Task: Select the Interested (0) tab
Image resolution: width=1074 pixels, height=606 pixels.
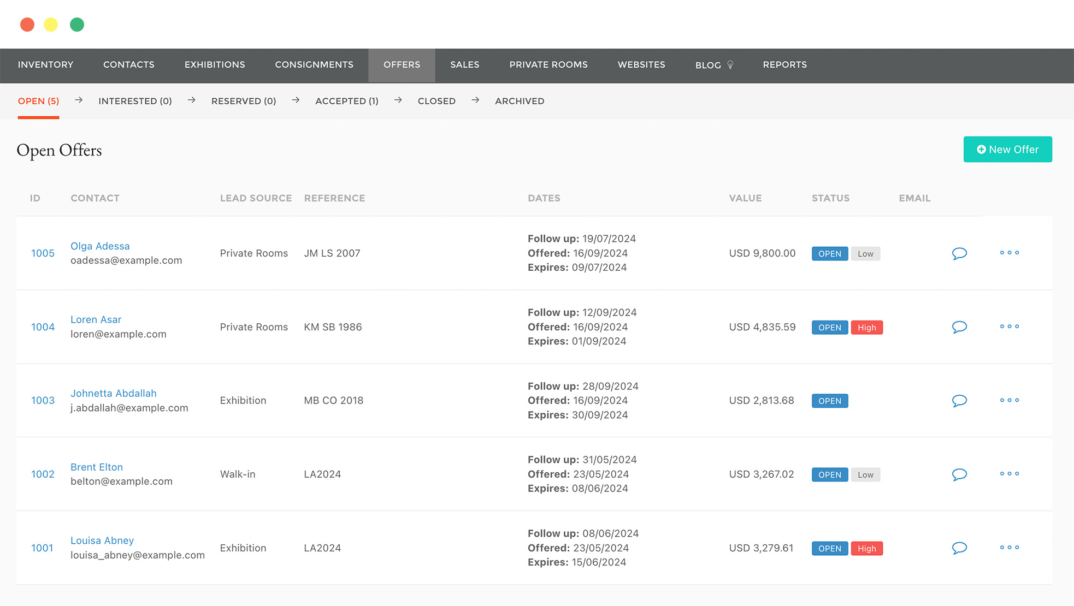Action: (x=135, y=101)
